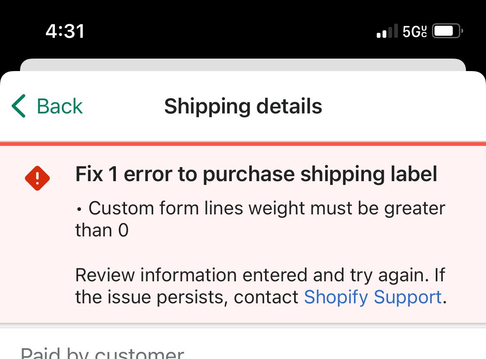Image resolution: width=486 pixels, height=359 pixels.
Task: Tap the bullet point before 'Custom form'
Action: (79, 209)
